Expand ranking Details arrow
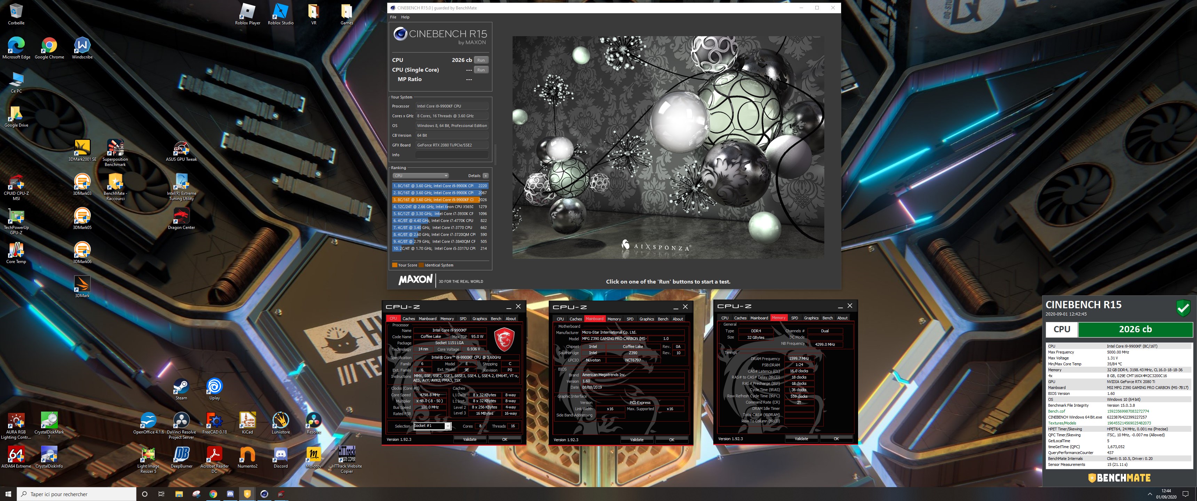The height and width of the screenshot is (501, 1197). [485, 176]
